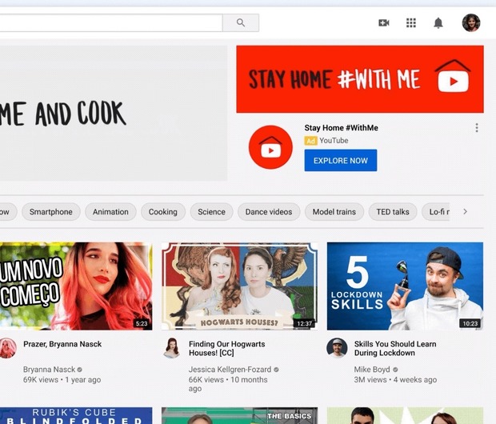This screenshot has height=424, width=496.
Task: Open the account avatar menu
Action: (x=471, y=22)
